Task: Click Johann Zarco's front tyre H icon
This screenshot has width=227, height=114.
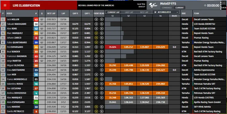Action: pyautogui.click(x=96, y=38)
